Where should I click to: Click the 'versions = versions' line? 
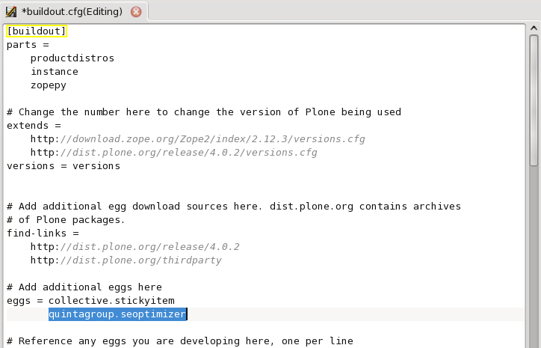pos(64,166)
